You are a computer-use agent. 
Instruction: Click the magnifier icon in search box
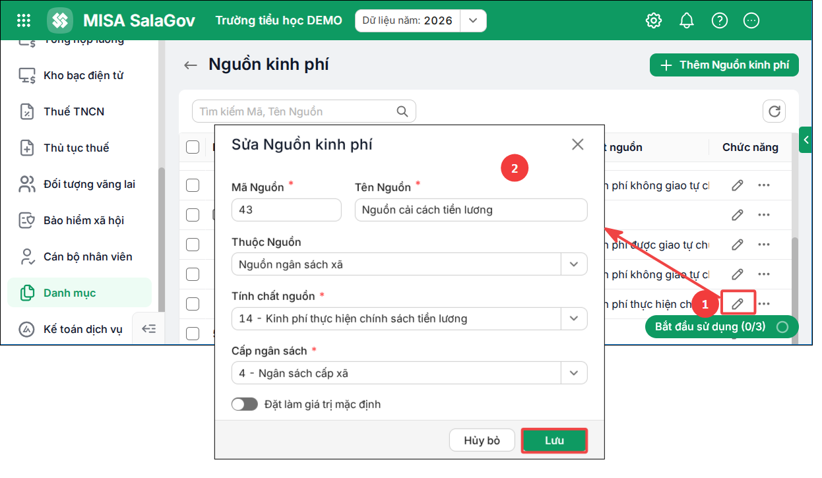click(402, 111)
